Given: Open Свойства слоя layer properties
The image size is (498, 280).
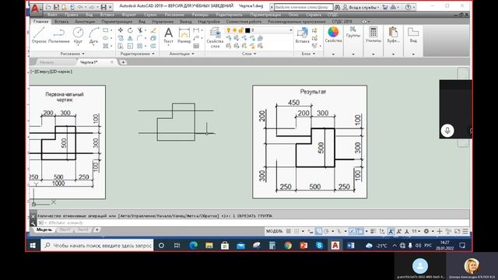Looking at the screenshot, I should click(215, 37).
